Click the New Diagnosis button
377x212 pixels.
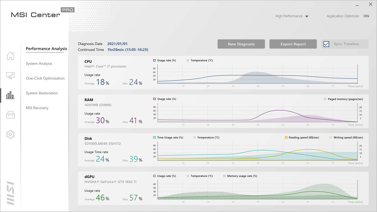click(241, 44)
